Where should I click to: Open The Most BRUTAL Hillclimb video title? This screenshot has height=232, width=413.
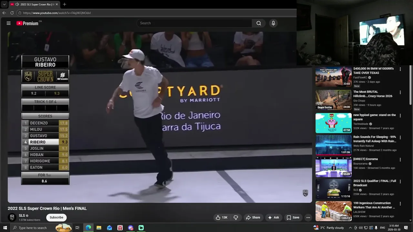point(373,94)
